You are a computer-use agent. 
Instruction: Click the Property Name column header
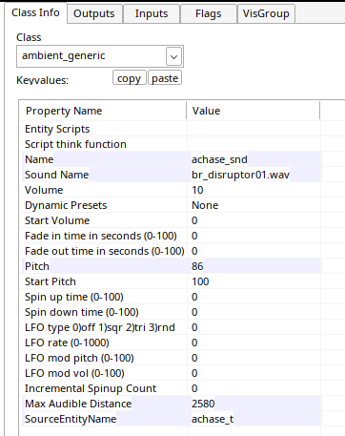(x=103, y=111)
